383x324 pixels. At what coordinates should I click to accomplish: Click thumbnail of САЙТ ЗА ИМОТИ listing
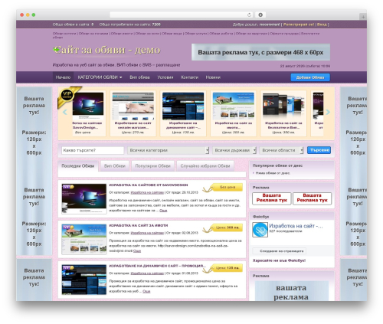(84, 239)
